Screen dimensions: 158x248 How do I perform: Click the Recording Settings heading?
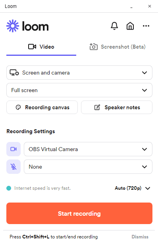(31, 131)
